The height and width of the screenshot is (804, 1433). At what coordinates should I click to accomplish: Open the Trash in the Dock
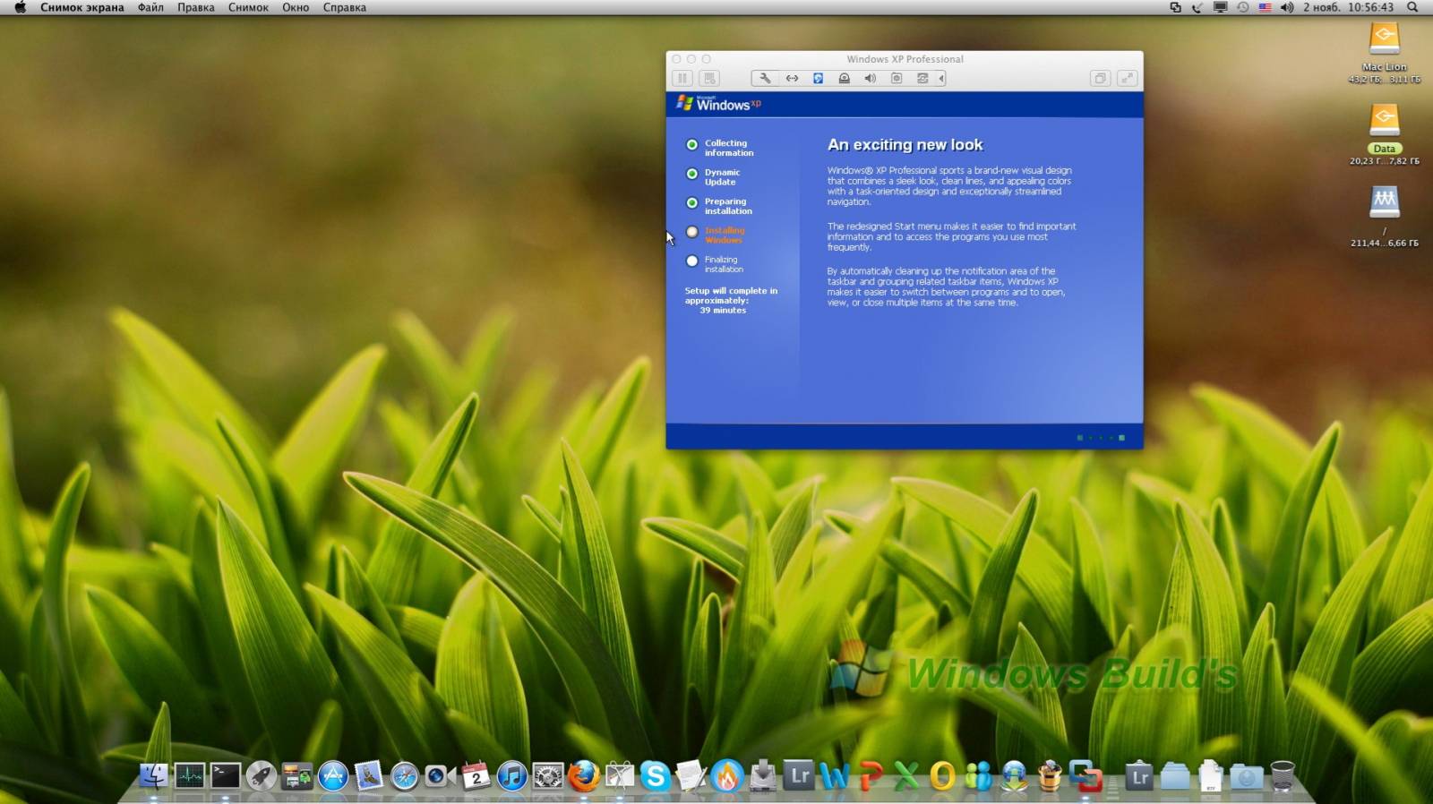(x=1283, y=775)
